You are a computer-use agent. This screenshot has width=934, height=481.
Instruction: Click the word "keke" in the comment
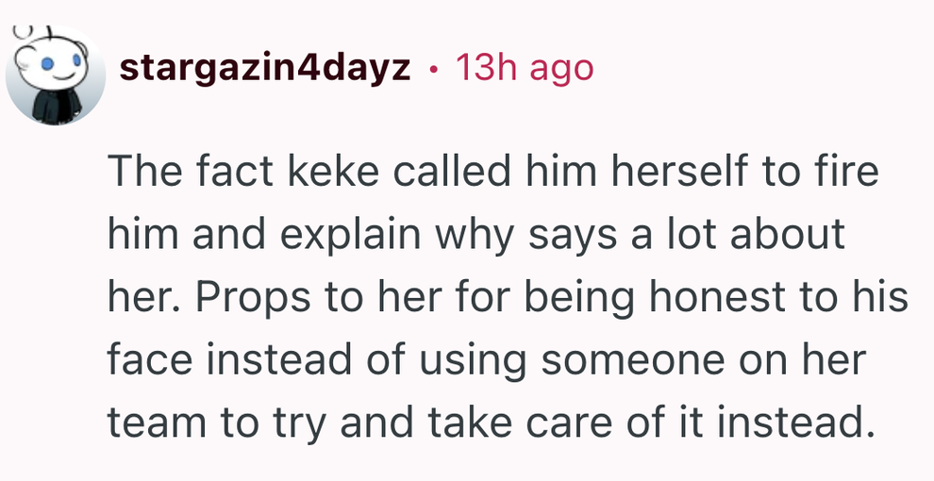coord(334,171)
